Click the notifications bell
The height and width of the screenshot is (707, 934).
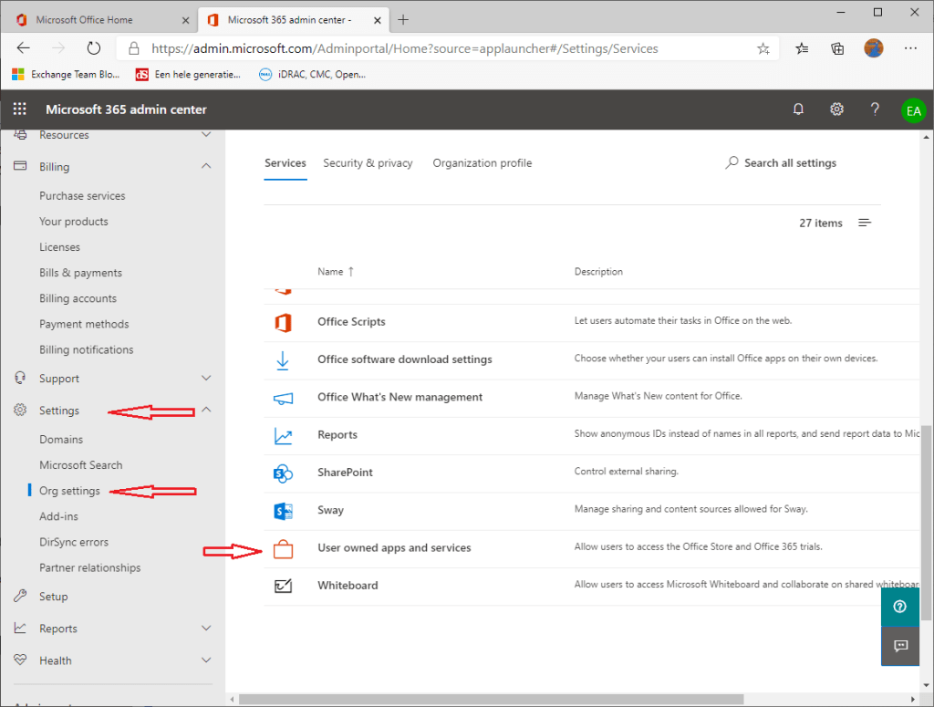[798, 109]
